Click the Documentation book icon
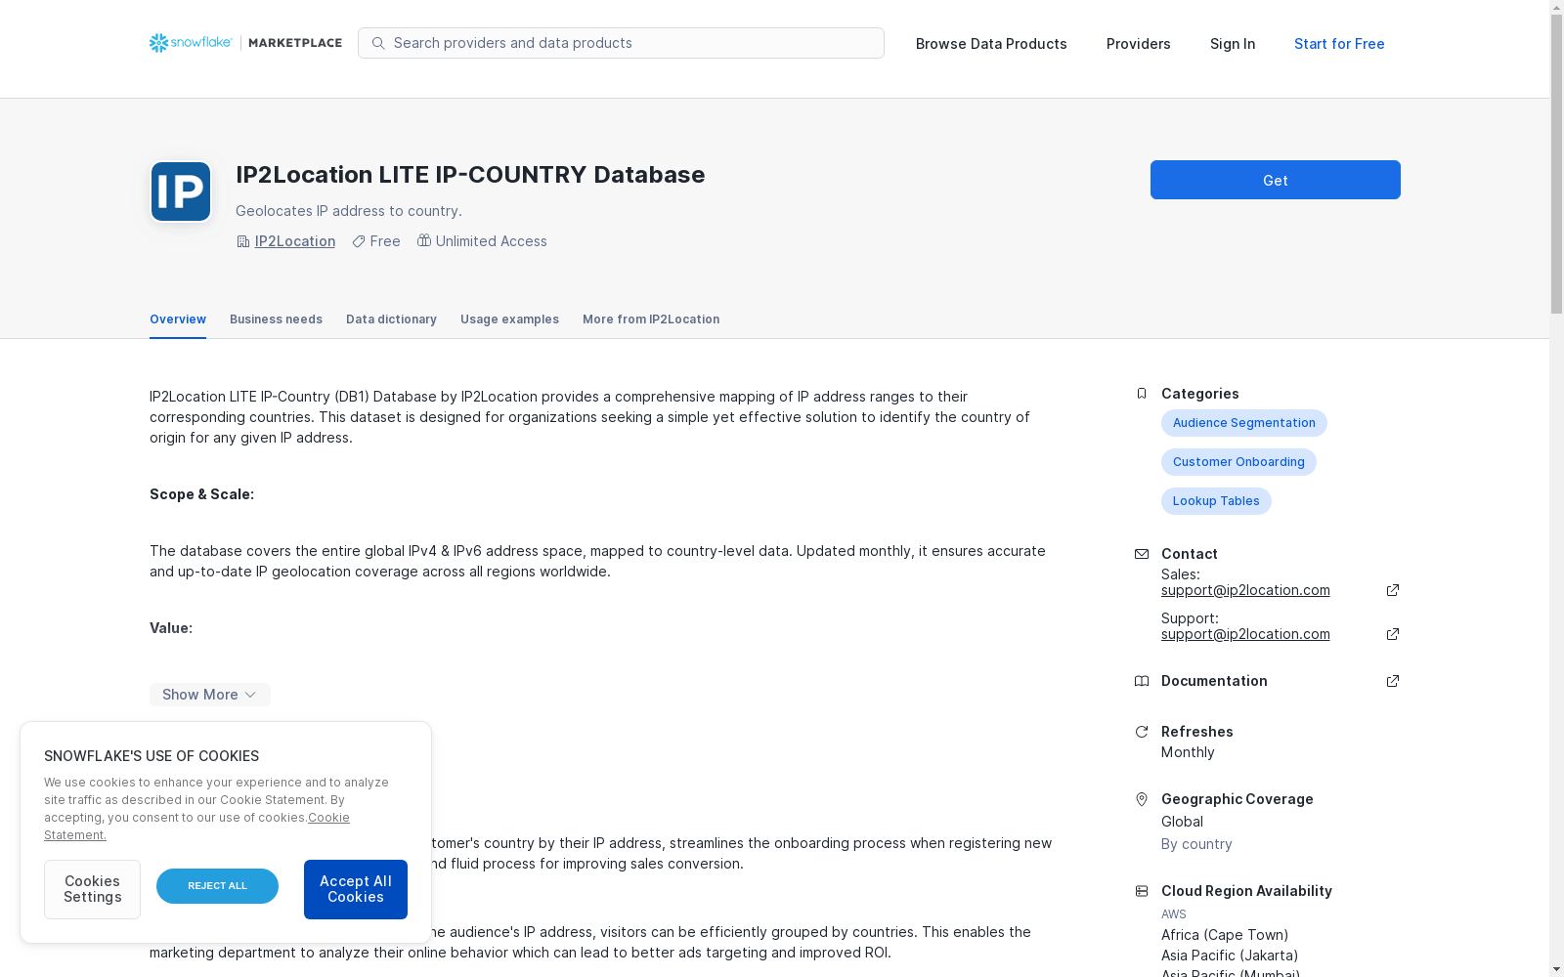Screen dimensions: 1564x977 [1141, 681]
